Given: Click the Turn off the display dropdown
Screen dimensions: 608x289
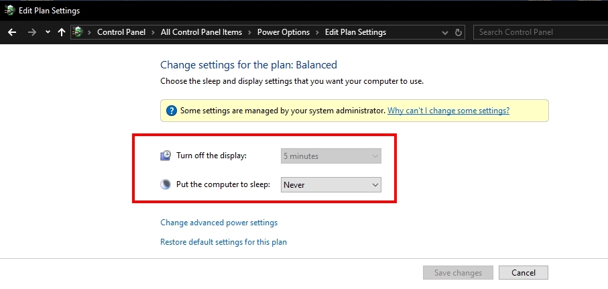Looking at the screenshot, I should pos(331,156).
